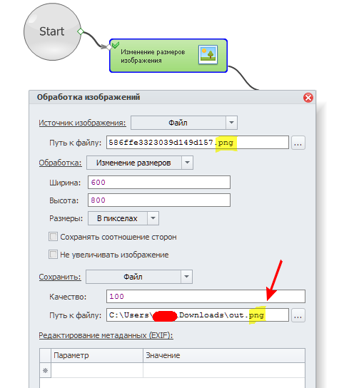Enable Сохранять соотношение сторон checkbox
Image resolution: width=339 pixels, height=388 pixels.
pos(53,237)
